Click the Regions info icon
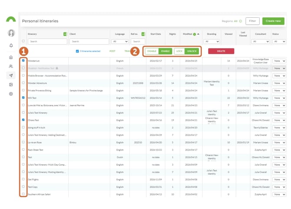Screen dimensions: 291x209 [x=241, y=21]
